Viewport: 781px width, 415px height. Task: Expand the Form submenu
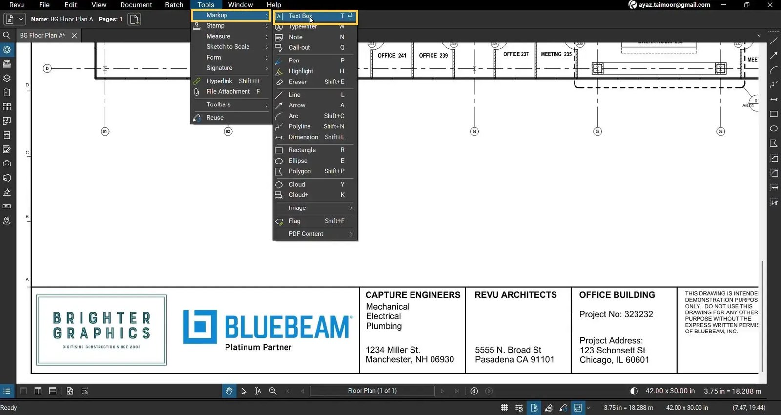pyautogui.click(x=231, y=58)
